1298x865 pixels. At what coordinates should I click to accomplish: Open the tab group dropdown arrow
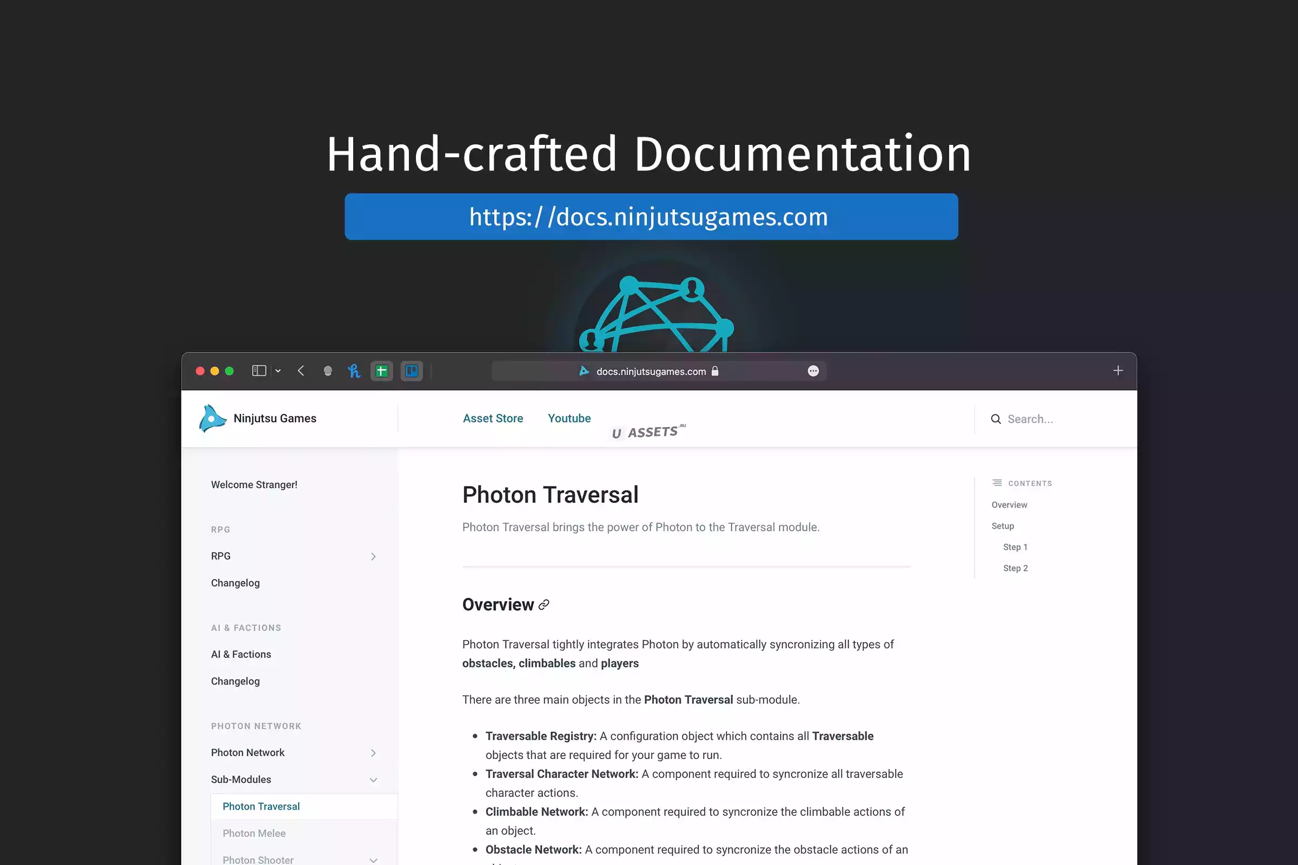[x=278, y=371]
